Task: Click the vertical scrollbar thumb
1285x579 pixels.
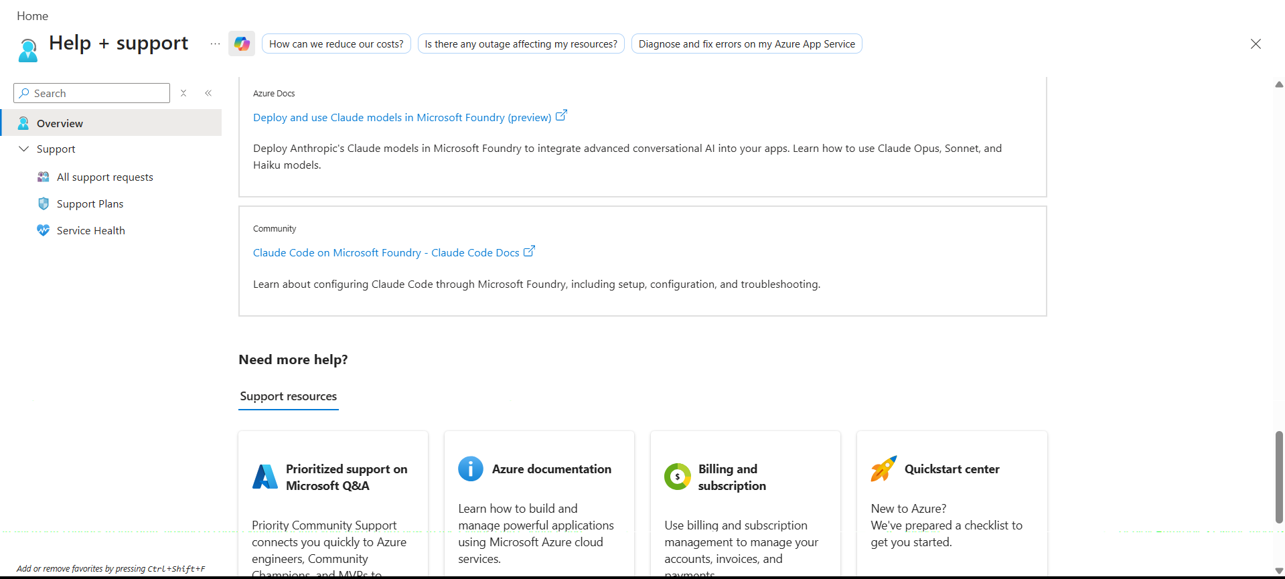Action: (1279, 477)
